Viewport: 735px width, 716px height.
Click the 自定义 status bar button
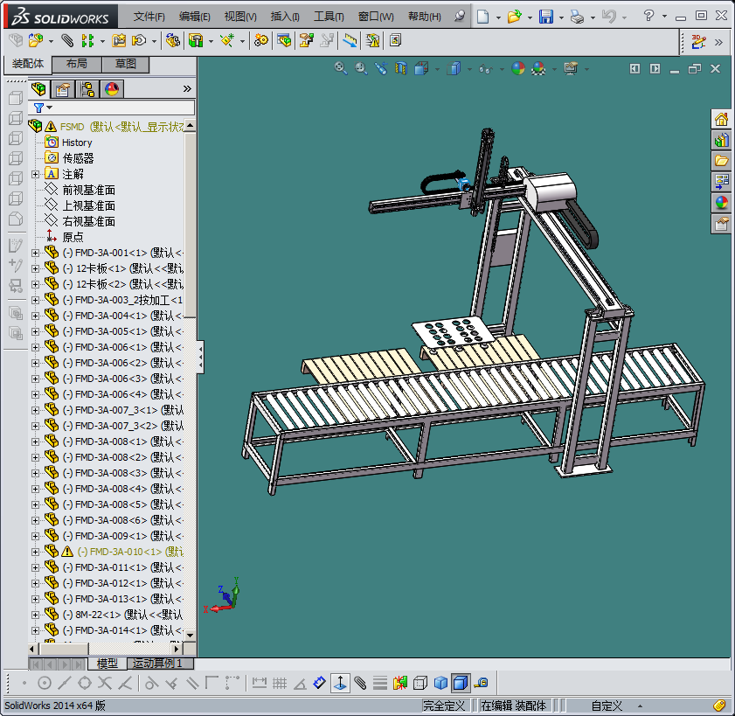coord(607,706)
